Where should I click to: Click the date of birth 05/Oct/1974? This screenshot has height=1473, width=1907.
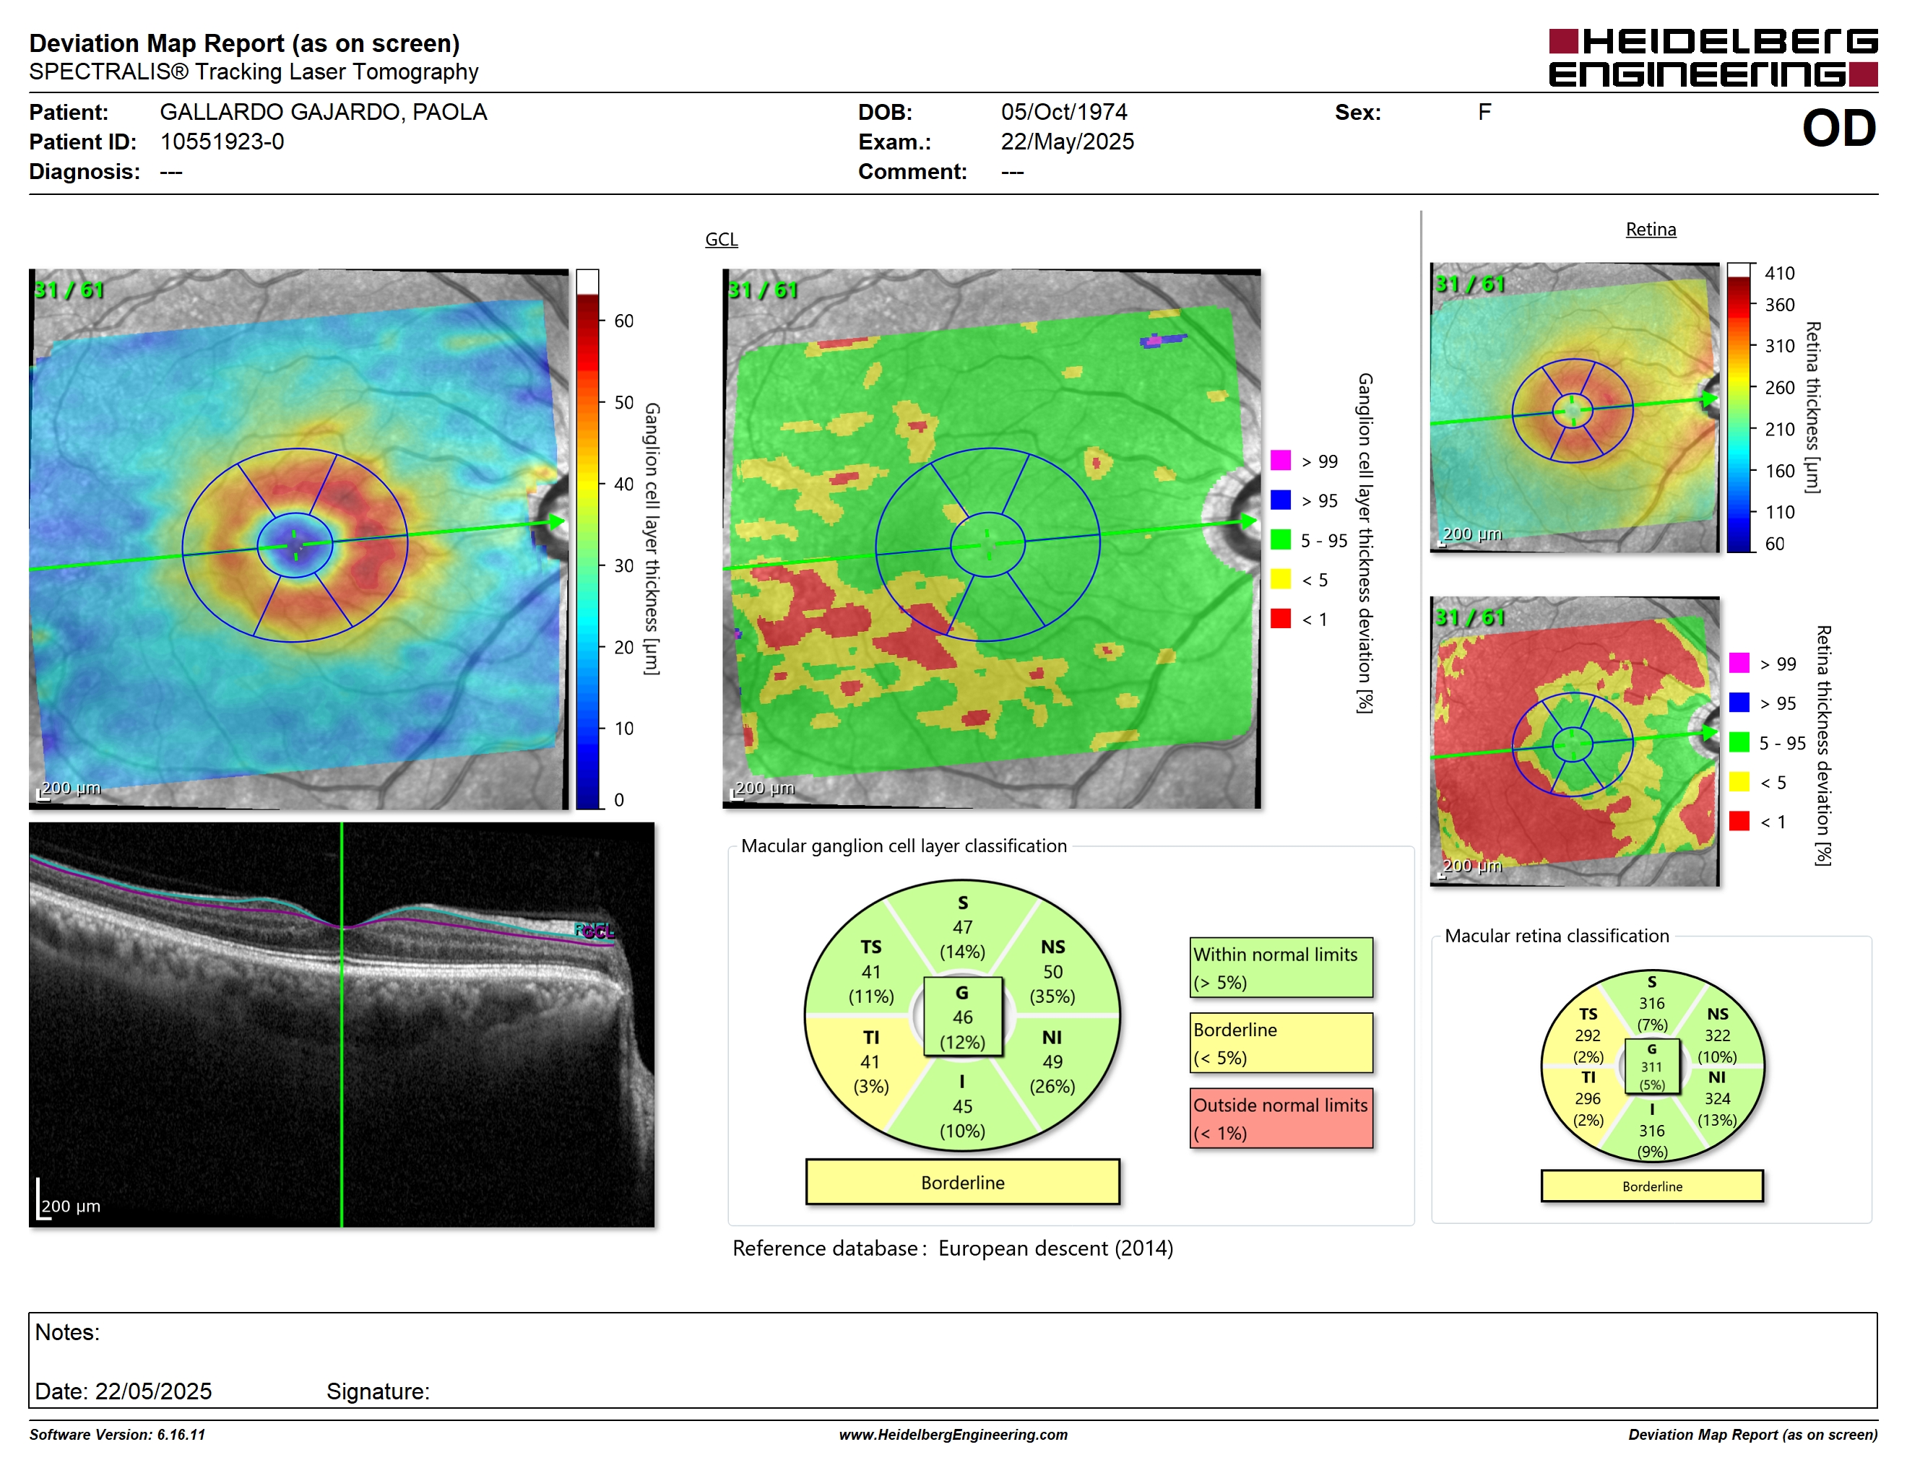point(1063,113)
